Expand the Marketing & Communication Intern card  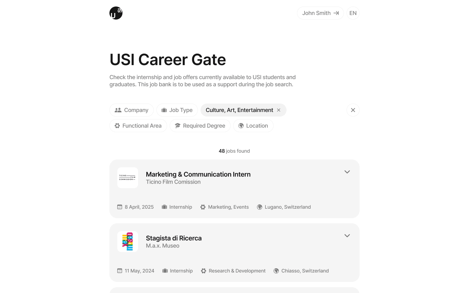(x=347, y=172)
